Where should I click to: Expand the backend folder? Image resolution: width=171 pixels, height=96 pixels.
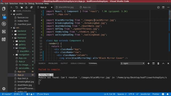pyautogui.click(x=22, y=31)
